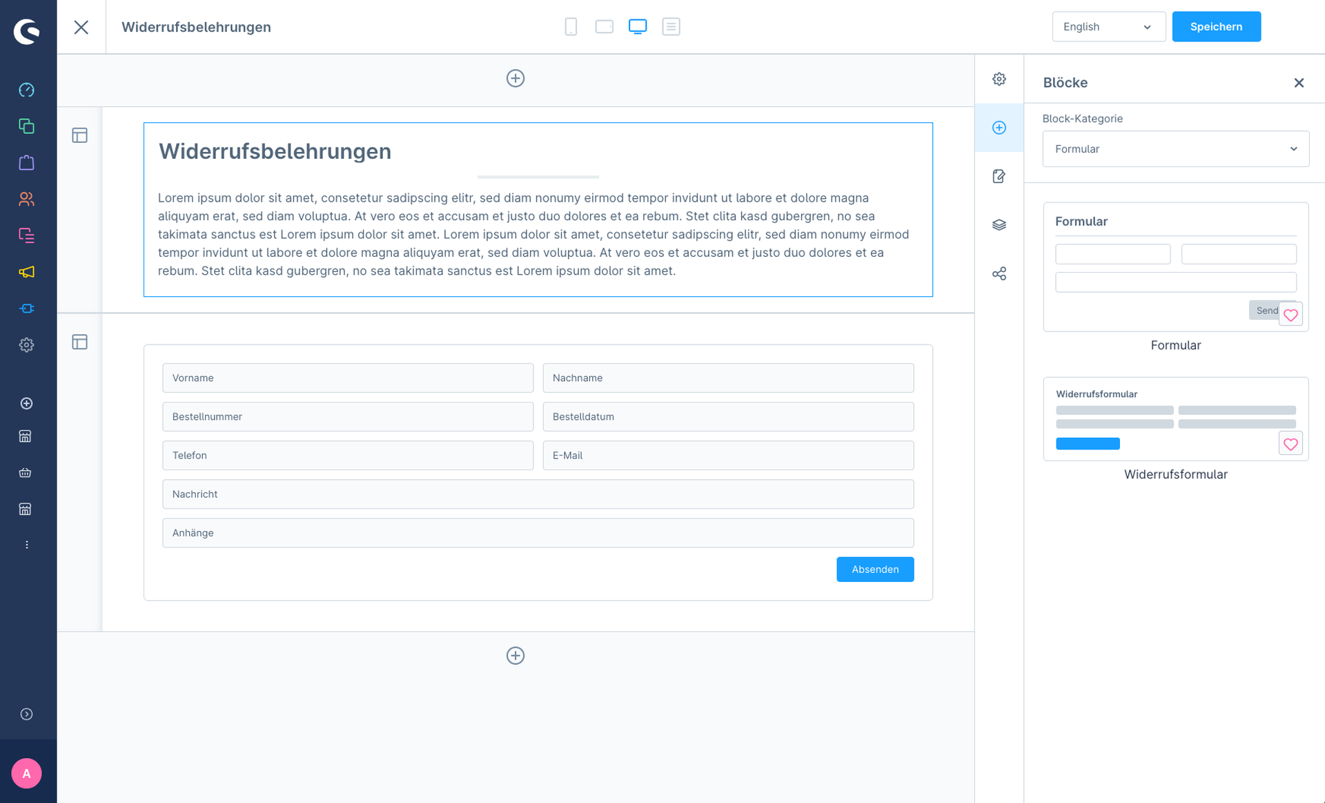Switch to mobile device preview
The width and height of the screenshot is (1325, 803).
tap(571, 27)
